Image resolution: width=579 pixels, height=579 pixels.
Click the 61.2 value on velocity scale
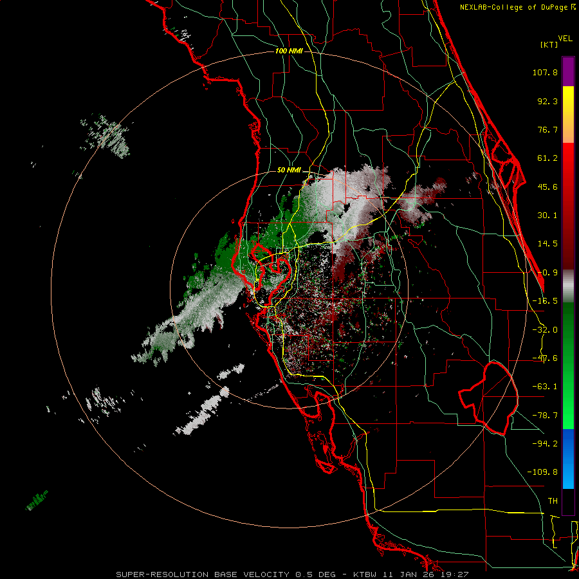click(547, 158)
